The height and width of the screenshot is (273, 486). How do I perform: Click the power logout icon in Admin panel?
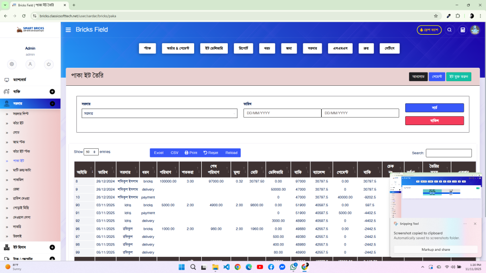pyautogui.click(x=48, y=64)
